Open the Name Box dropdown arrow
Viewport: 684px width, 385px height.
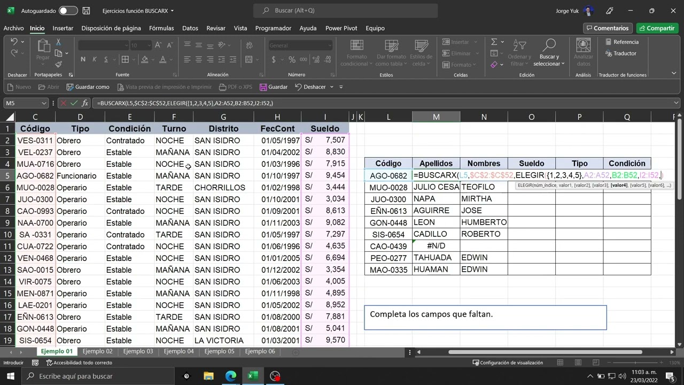click(x=44, y=103)
